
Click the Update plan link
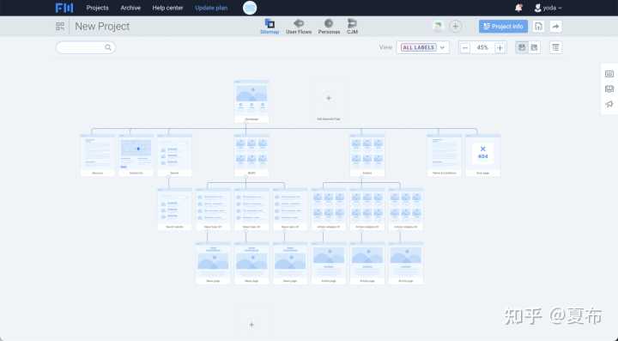(x=211, y=8)
